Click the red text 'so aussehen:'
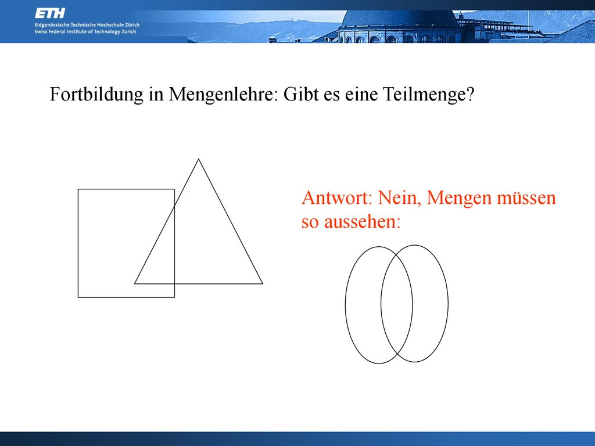The image size is (595, 446). coord(351,221)
